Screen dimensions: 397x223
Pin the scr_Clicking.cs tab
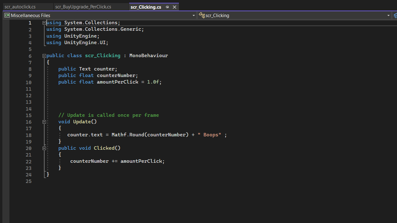[167, 7]
